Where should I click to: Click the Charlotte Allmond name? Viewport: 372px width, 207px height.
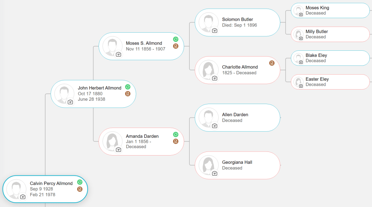point(240,67)
